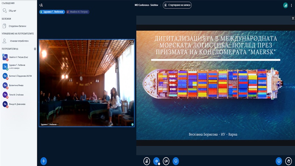295x166 pixels.
Task: Open users list settings gear
Action: [35, 49]
